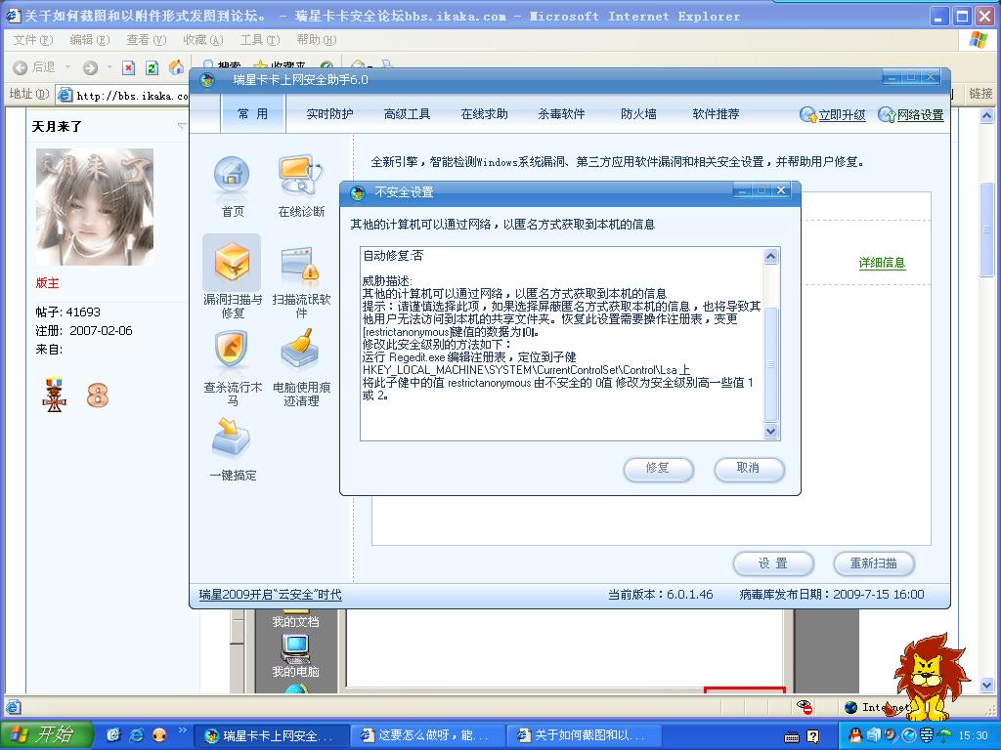Click the IE stop loading icon
Viewport: 1001px width, 750px height.
click(129, 67)
